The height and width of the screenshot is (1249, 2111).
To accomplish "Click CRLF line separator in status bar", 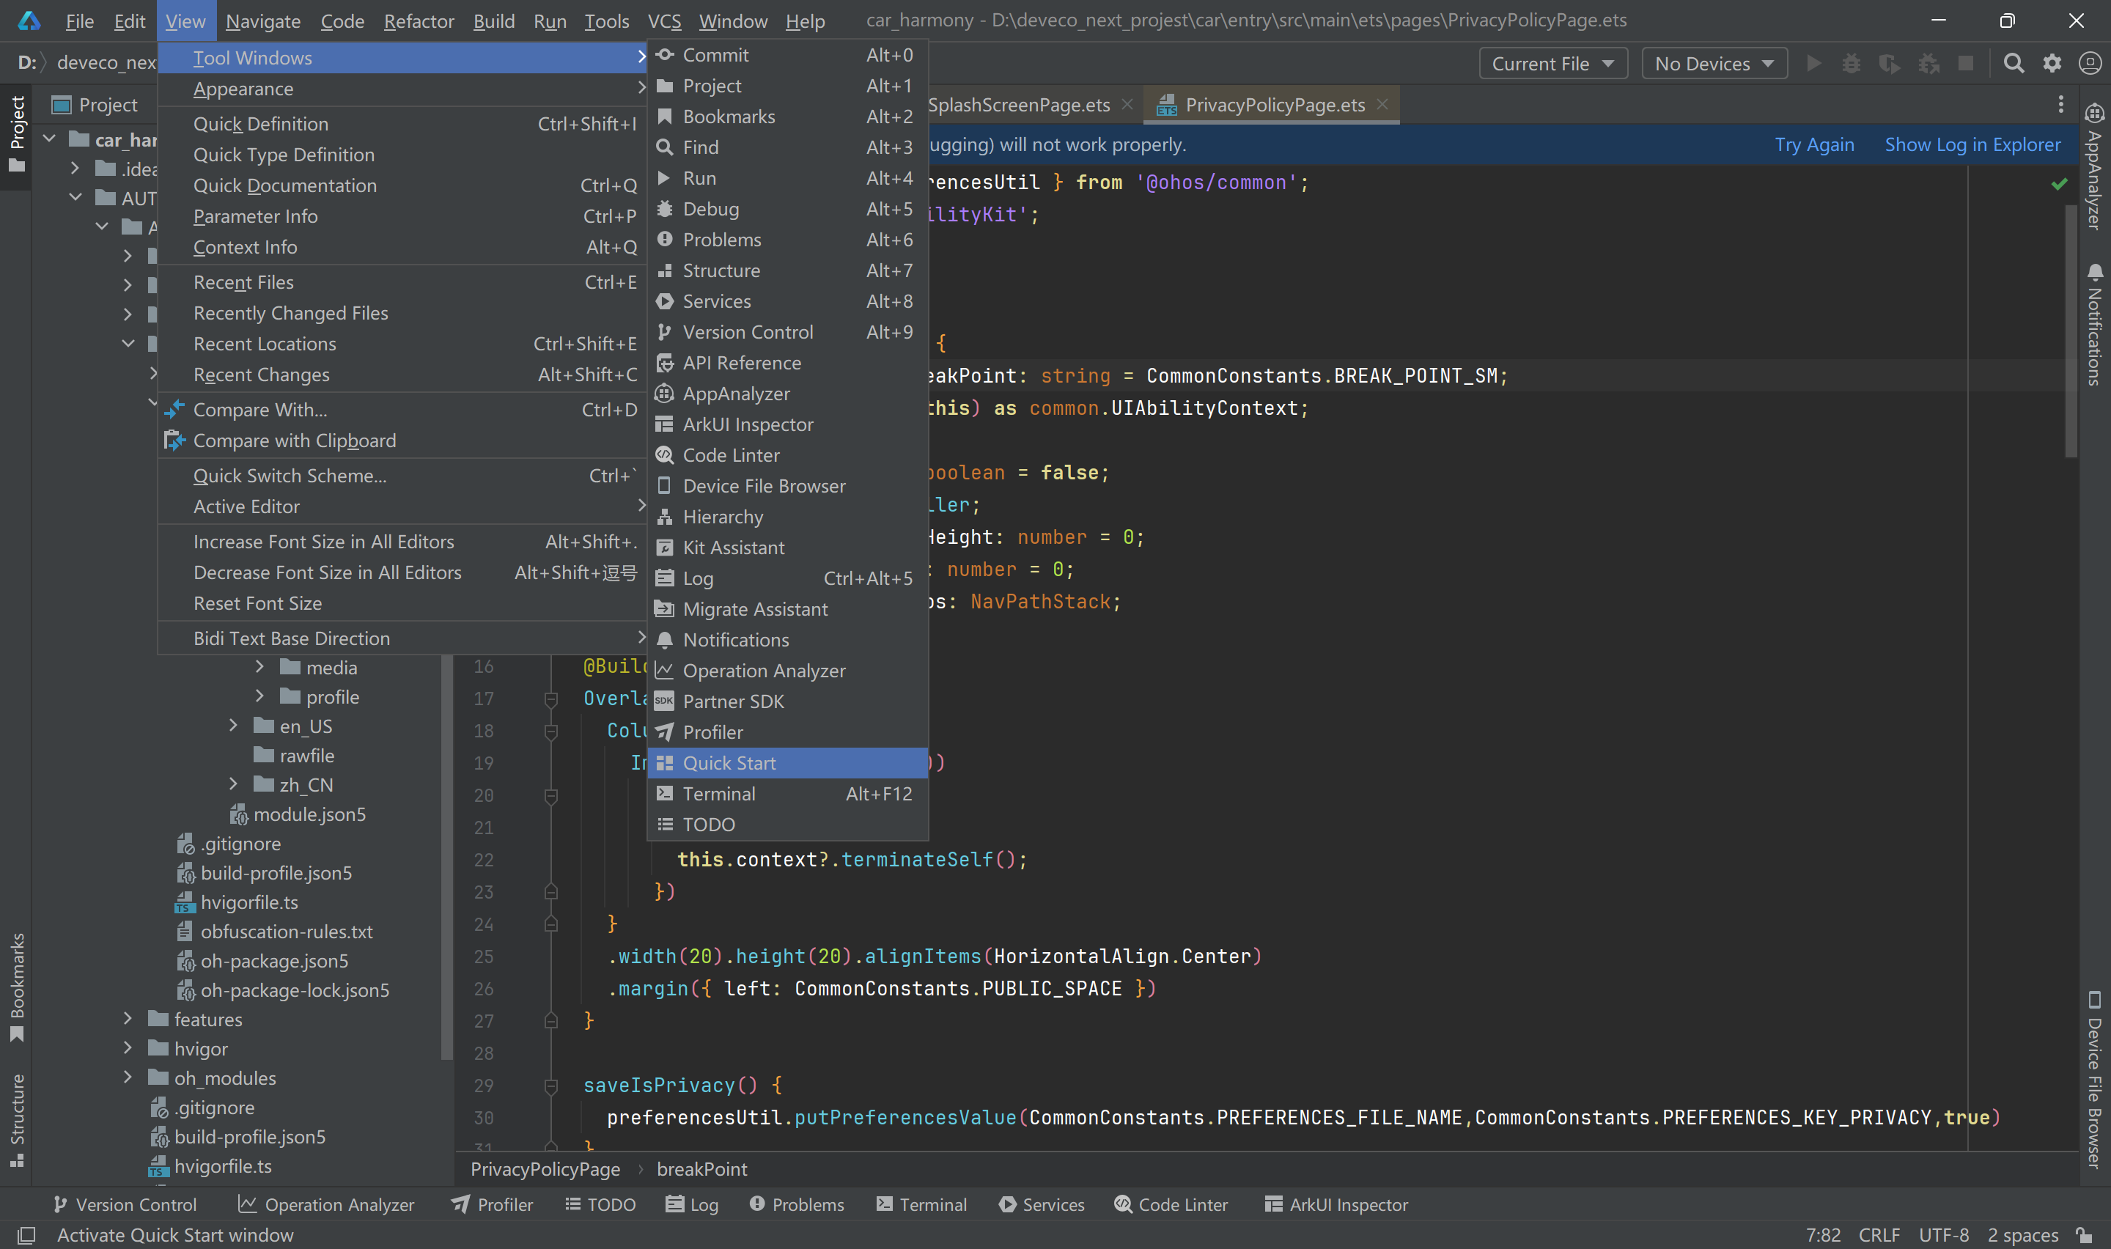I will (1879, 1234).
